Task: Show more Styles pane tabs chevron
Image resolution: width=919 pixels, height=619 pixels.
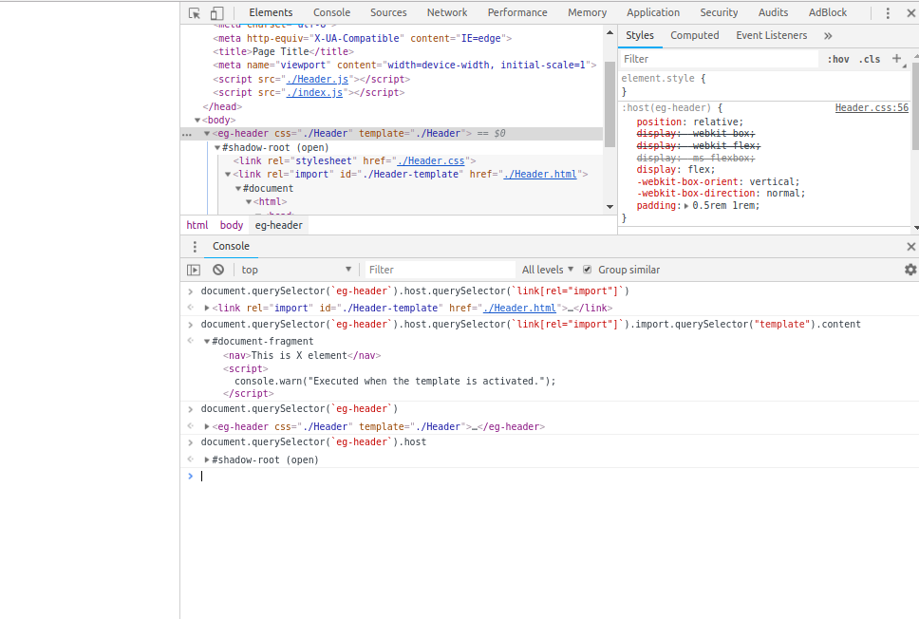Action: (828, 36)
